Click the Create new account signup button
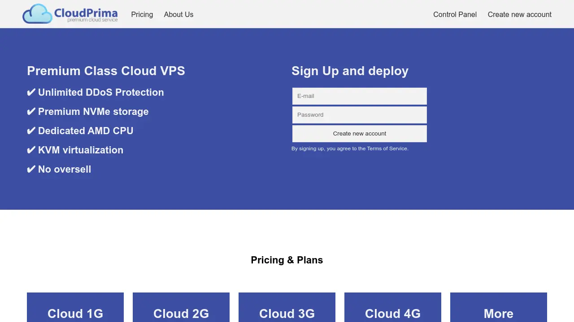Screen dimensions: 574x322 pyautogui.click(x=359, y=133)
